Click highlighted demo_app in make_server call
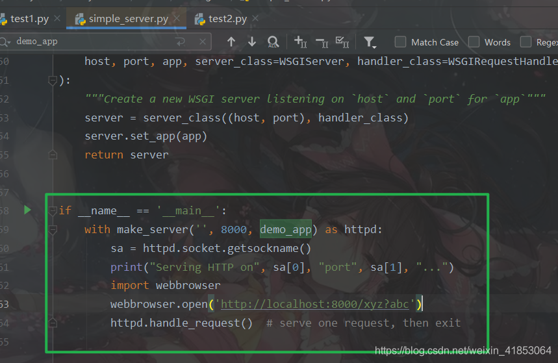The height and width of the screenshot is (363, 558). click(x=286, y=229)
